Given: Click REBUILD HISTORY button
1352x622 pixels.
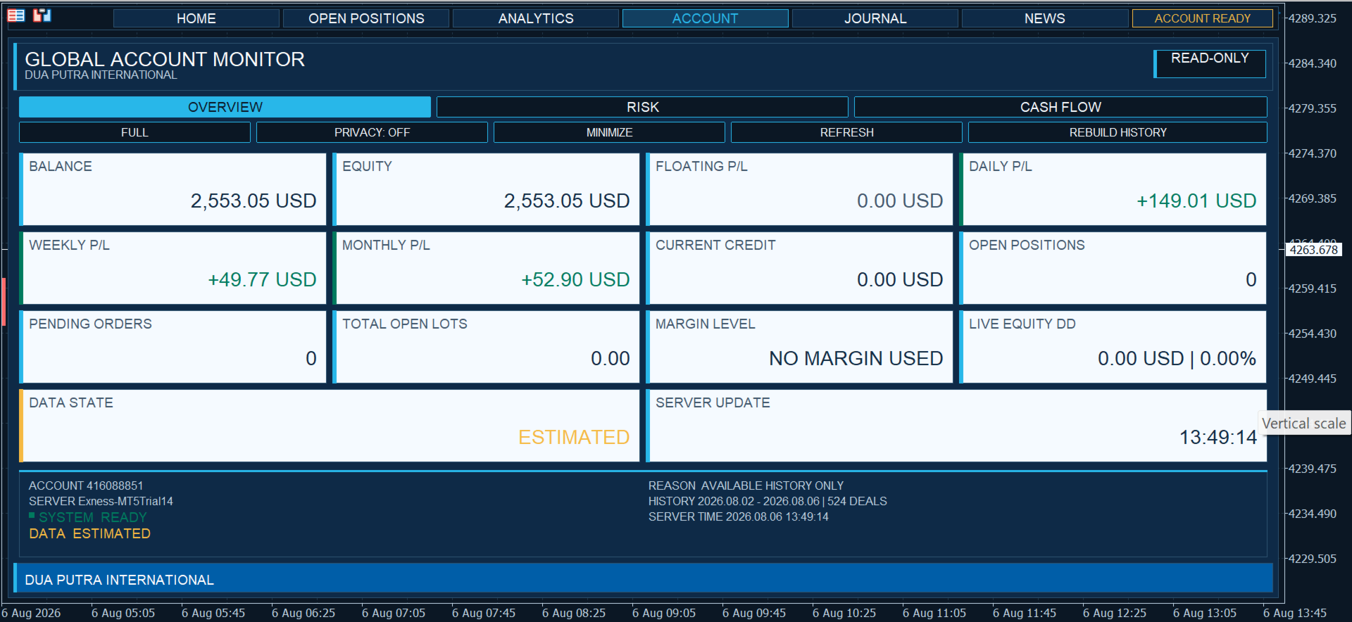Looking at the screenshot, I should 1118,132.
